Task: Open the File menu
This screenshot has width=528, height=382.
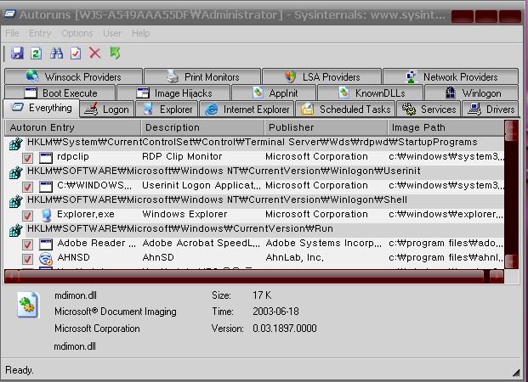Action: [12, 33]
